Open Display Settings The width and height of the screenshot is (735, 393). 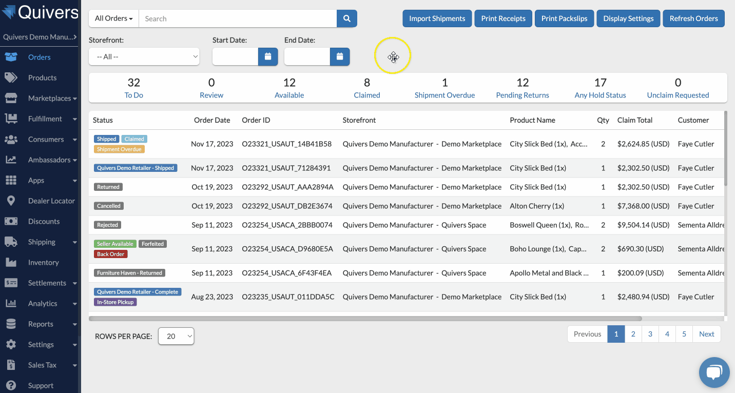pyautogui.click(x=629, y=18)
